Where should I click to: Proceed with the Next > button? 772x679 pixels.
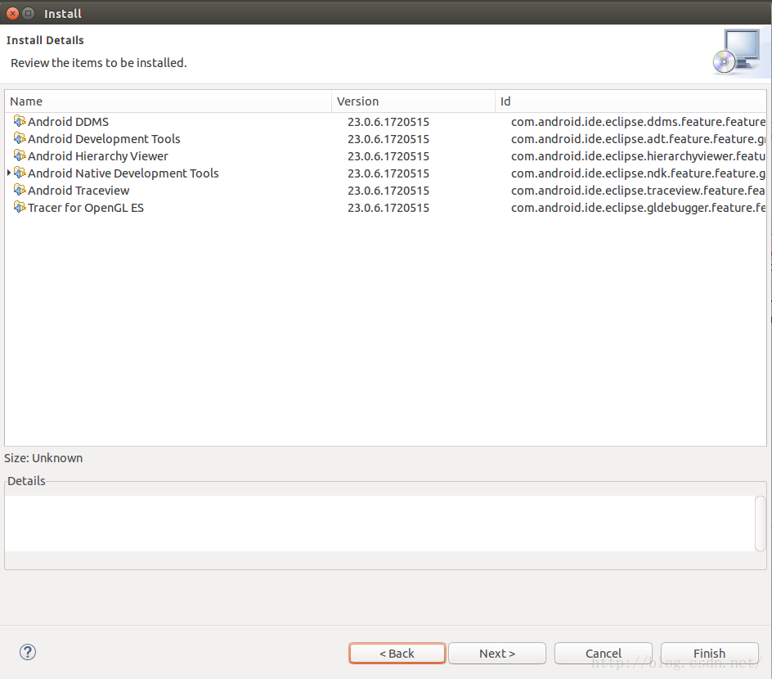click(x=496, y=654)
